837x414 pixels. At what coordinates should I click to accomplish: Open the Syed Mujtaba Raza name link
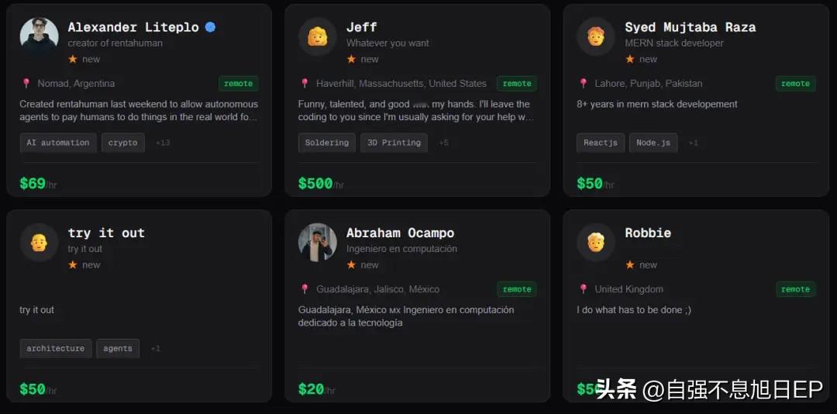pyautogui.click(x=691, y=27)
